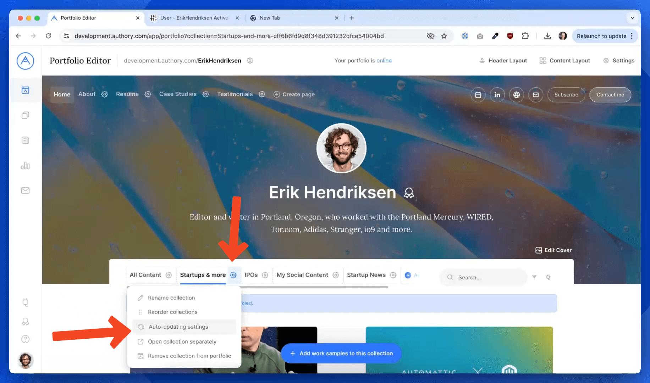Click the Contact me button
This screenshot has height=383, width=650.
click(x=610, y=95)
